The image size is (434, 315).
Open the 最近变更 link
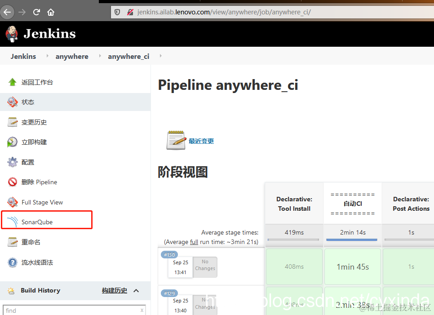[x=201, y=141]
